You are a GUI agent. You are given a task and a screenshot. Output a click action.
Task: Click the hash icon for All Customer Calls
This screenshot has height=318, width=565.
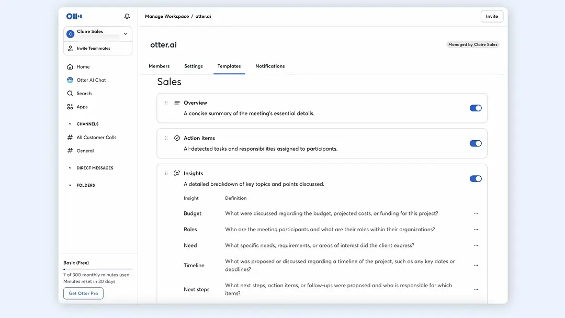70,137
